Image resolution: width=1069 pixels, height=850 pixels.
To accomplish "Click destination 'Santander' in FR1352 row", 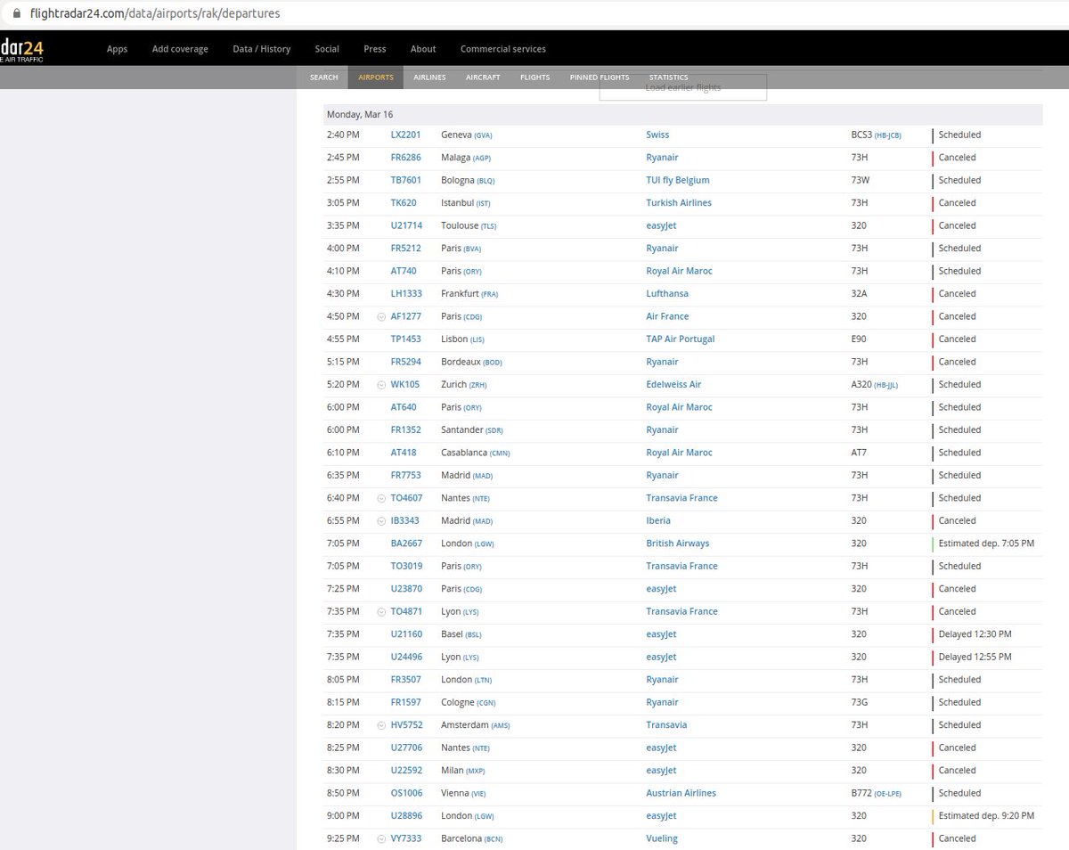I will pyautogui.click(x=462, y=430).
